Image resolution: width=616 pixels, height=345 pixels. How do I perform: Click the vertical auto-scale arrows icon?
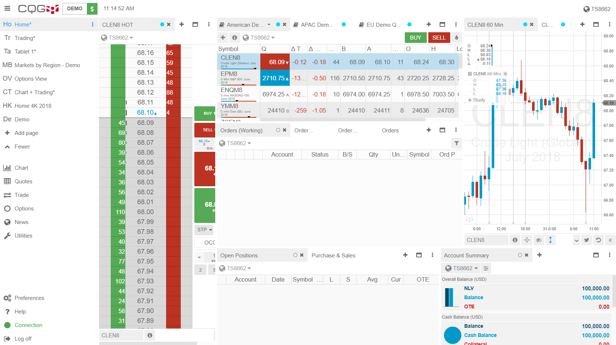(550, 240)
